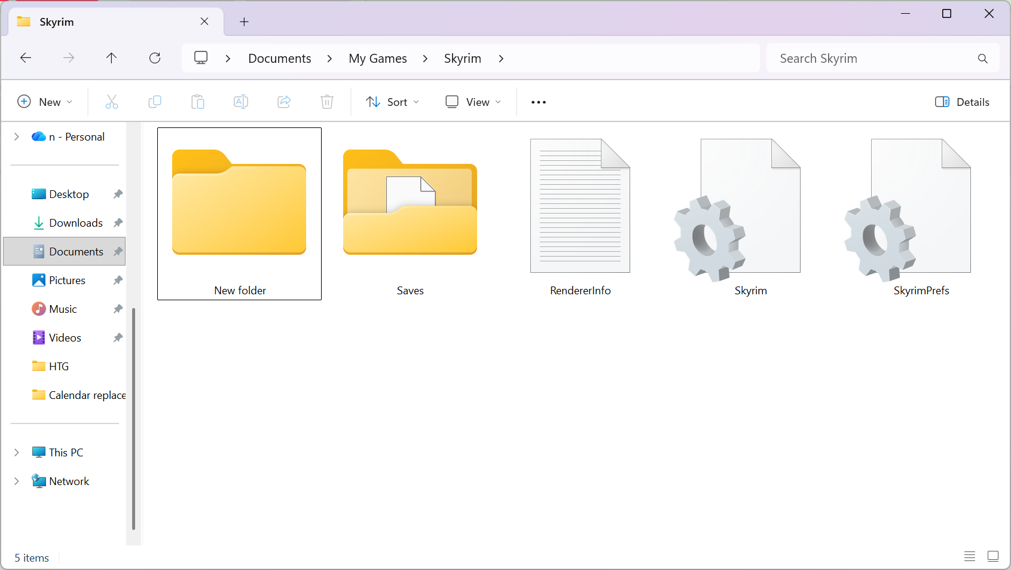1011x570 pixels.
Task: Minimize the File Explorer window
Action: coord(905,13)
